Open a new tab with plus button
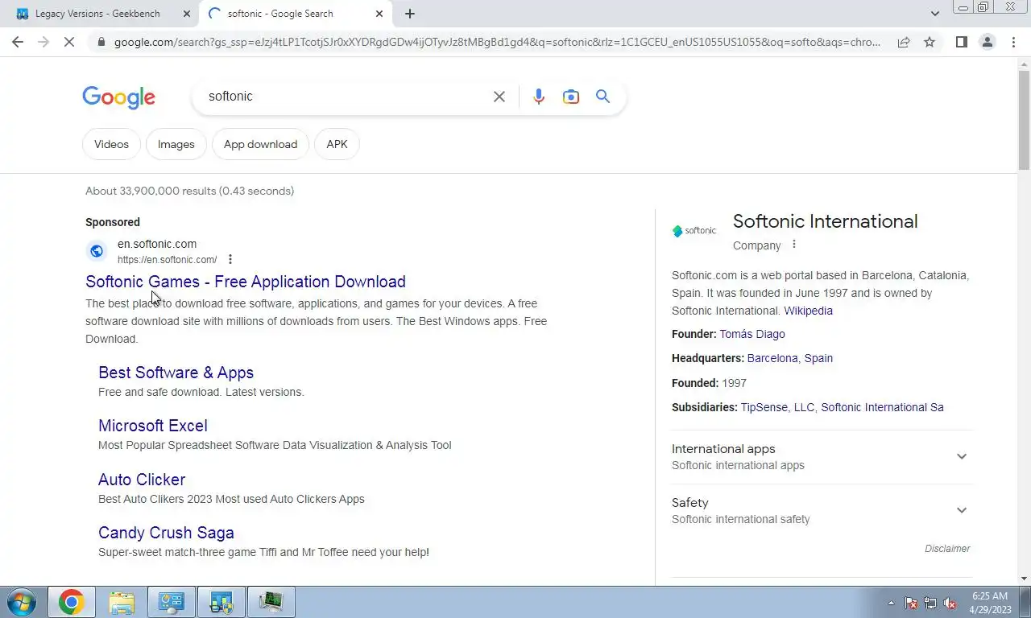 click(x=410, y=14)
